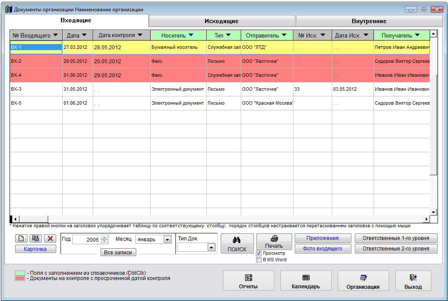448x301 pixels.
Task: Click the horizontal scrollbar under the table
Action: coord(218,219)
